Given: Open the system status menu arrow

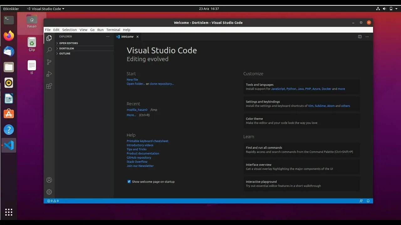Looking at the screenshot, I should click(x=397, y=9).
